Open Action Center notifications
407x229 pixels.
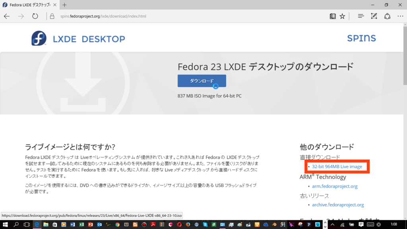point(361,225)
